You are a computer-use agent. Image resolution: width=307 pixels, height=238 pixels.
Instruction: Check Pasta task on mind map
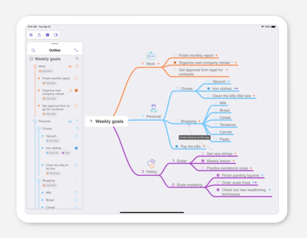216,139
